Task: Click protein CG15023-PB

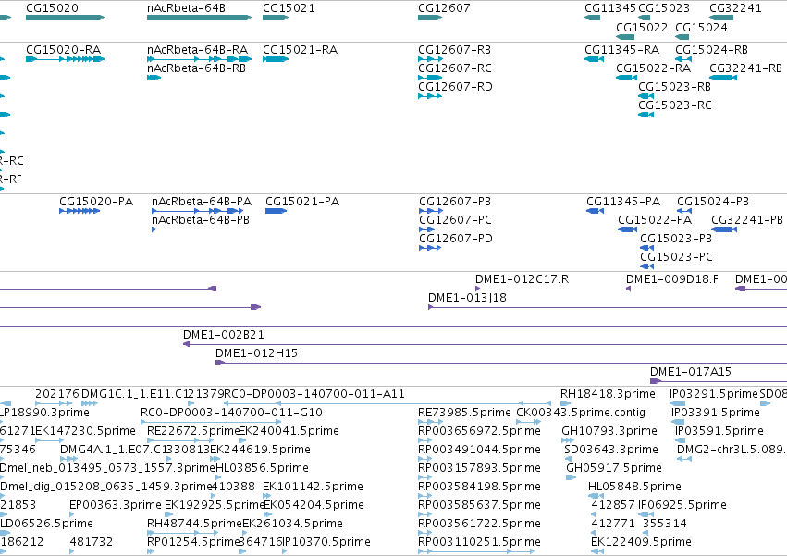Action: click(x=647, y=248)
